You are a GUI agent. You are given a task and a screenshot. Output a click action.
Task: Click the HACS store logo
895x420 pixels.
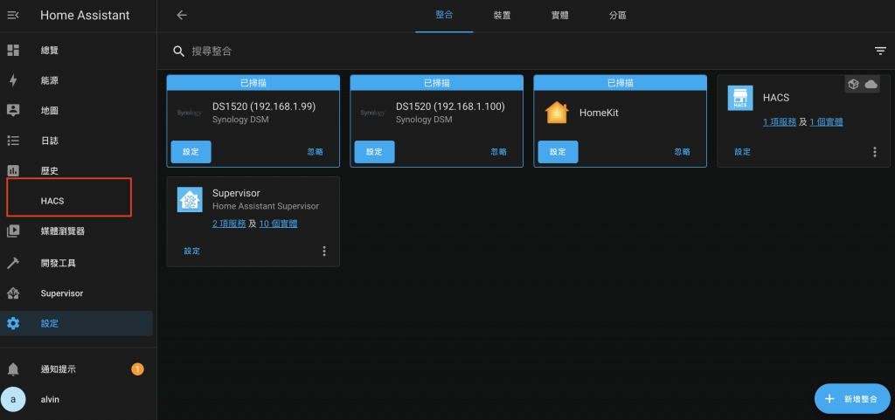click(x=740, y=98)
